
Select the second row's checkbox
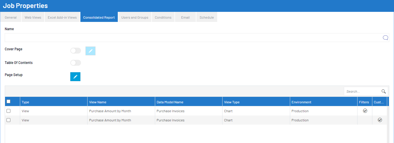9,120
